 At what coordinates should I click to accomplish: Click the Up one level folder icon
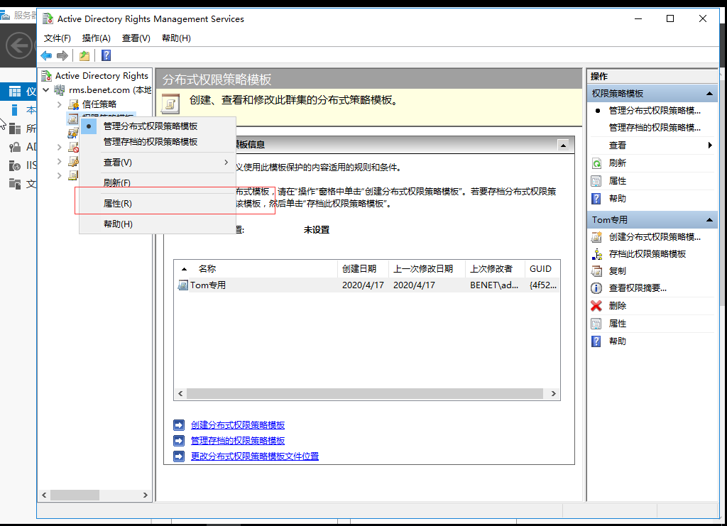84,55
